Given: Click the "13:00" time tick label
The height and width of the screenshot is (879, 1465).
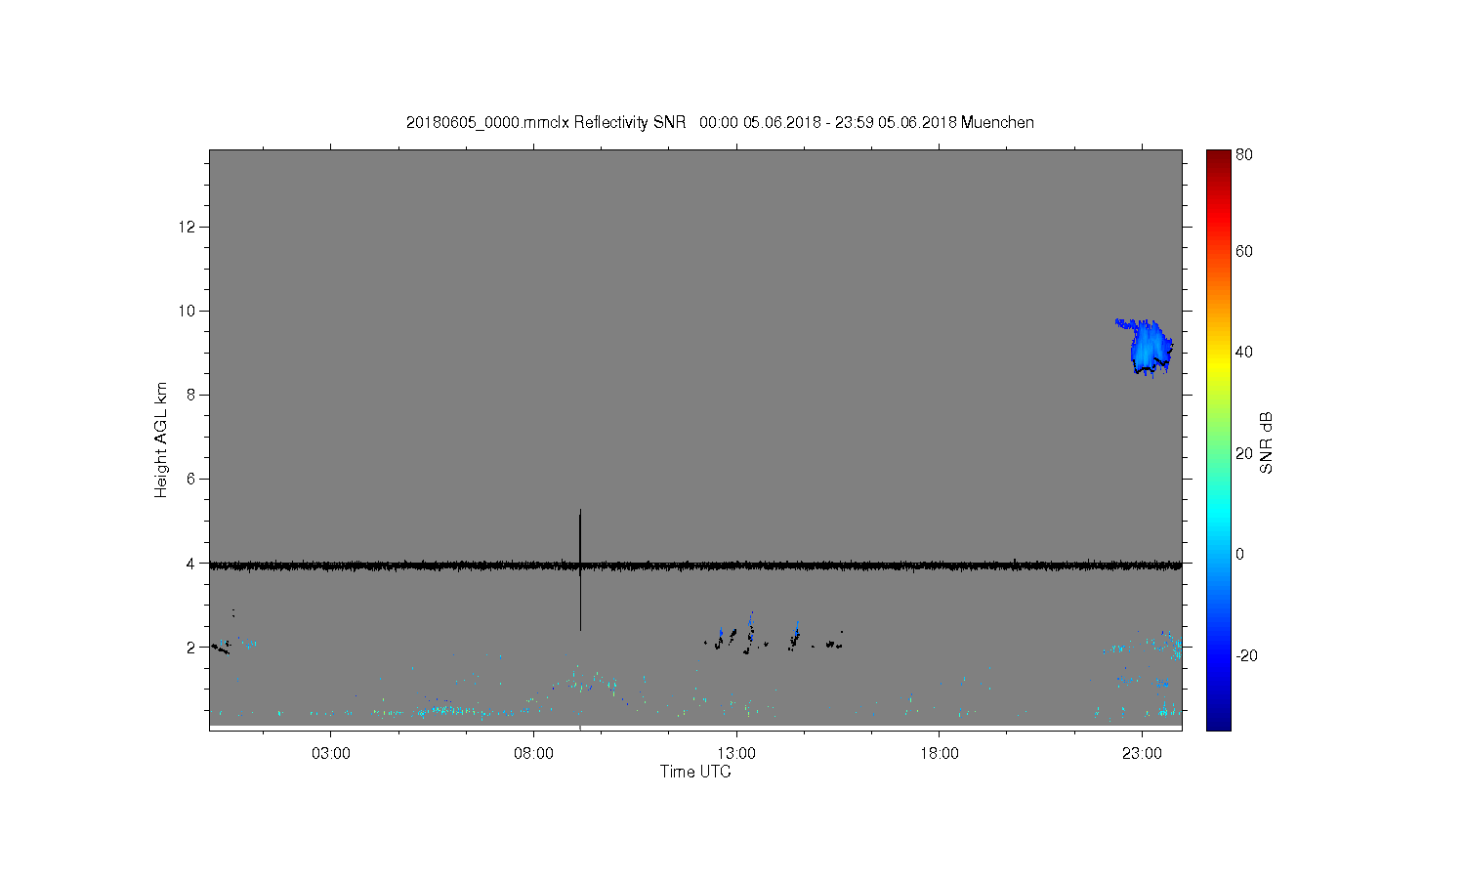Looking at the screenshot, I should point(736,754).
